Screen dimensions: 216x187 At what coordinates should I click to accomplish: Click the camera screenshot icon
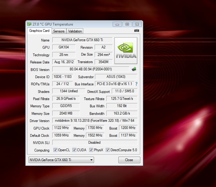pos(136,30)
